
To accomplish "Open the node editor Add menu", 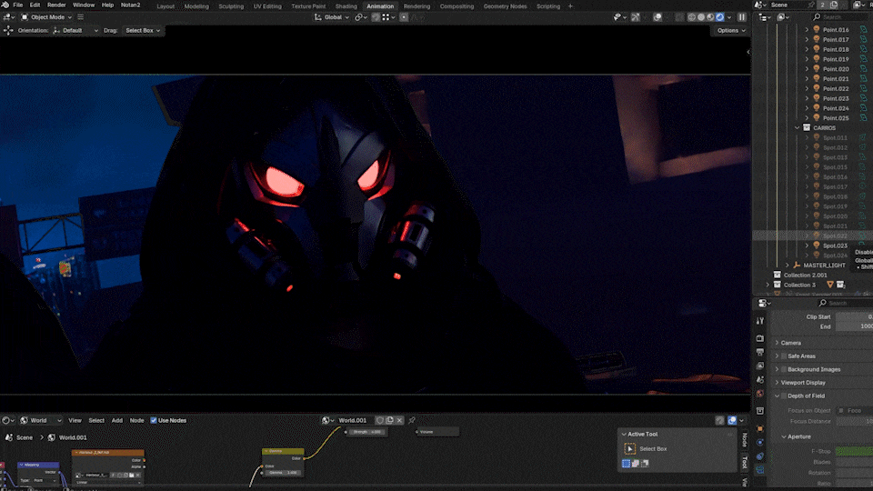I will pos(117,420).
